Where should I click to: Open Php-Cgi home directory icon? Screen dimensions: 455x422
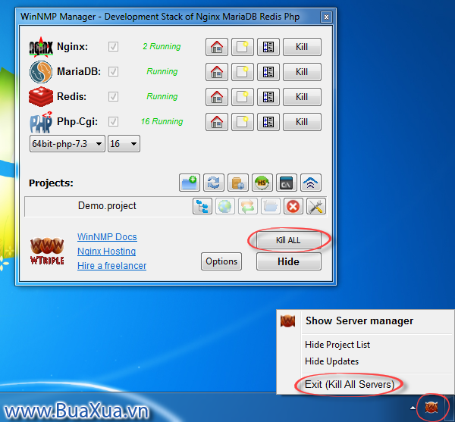tap(217, 122)
